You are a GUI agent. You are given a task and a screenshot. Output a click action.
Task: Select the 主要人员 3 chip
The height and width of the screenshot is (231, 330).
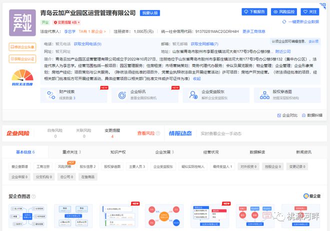click(137, 166)
